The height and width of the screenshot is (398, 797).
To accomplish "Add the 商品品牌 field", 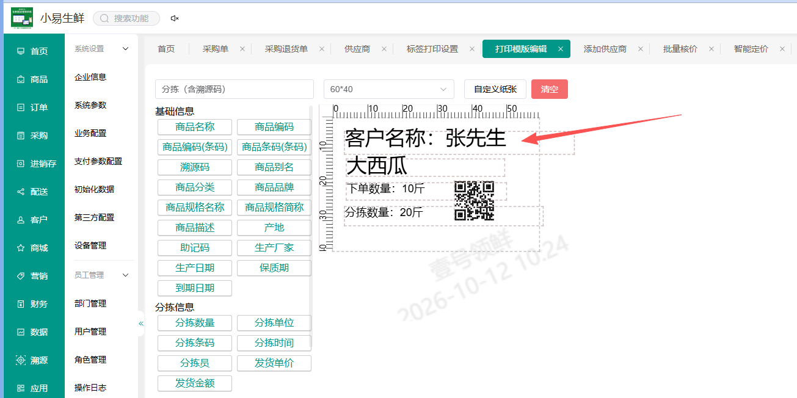I will pos(274,187).
